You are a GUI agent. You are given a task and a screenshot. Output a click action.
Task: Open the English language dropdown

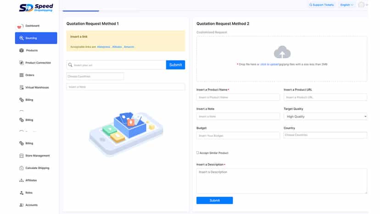pos(346,5)
